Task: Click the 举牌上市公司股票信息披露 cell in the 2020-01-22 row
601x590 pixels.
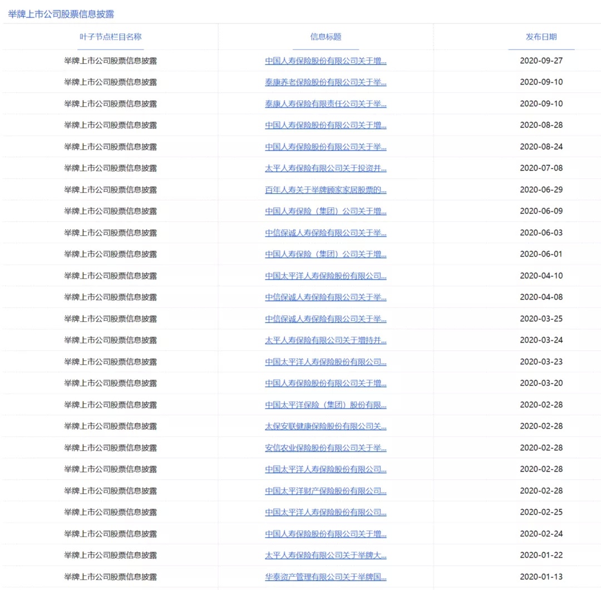Action: [110, 555]
